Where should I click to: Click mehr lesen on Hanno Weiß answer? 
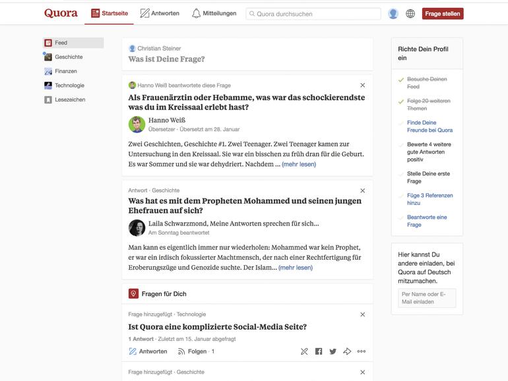tap(299, 164)
